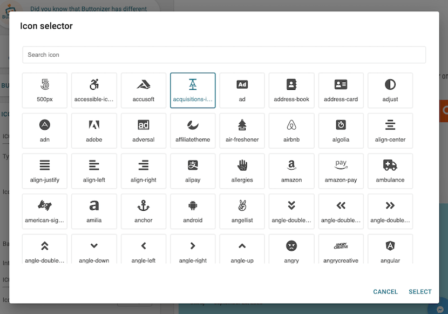The width and height of the screenshot is (448, 314).
Task: Choose the adjust half-circle icon
Action: pos(390,90)
